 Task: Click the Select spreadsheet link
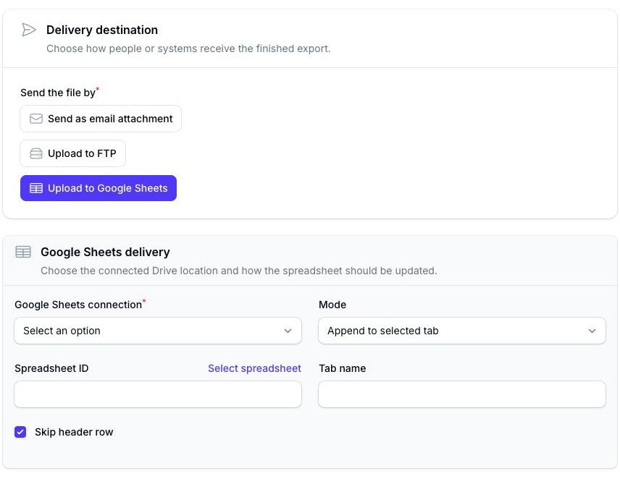(254, 368)
